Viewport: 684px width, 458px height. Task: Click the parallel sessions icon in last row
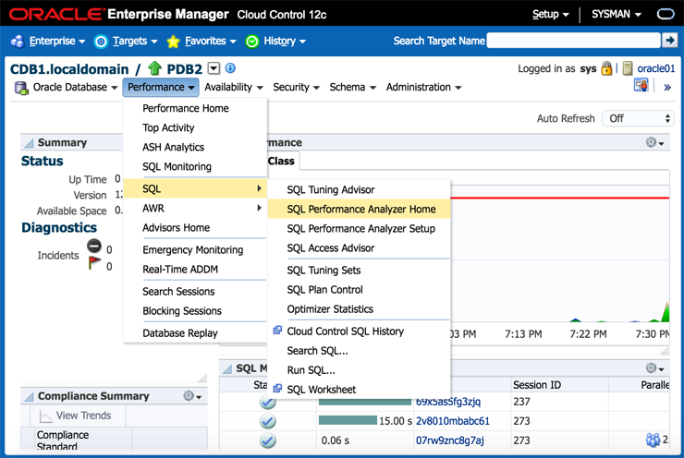tap(654, 440)
